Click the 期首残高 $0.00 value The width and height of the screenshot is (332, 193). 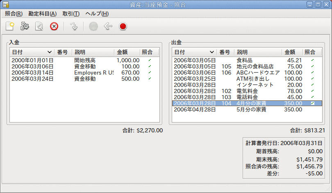click(x=315, y=151)
